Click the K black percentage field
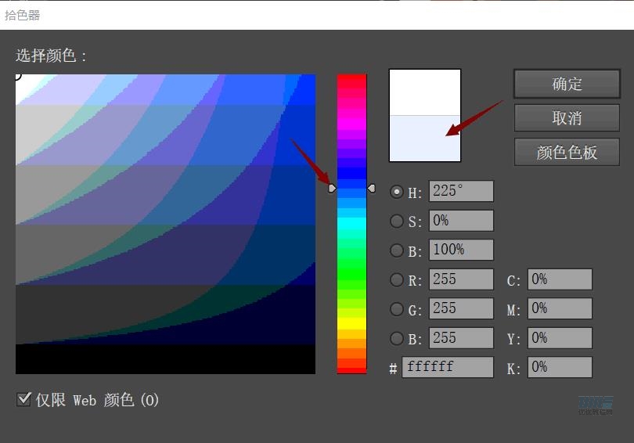 pyautogui.click(x=560, y=367)
